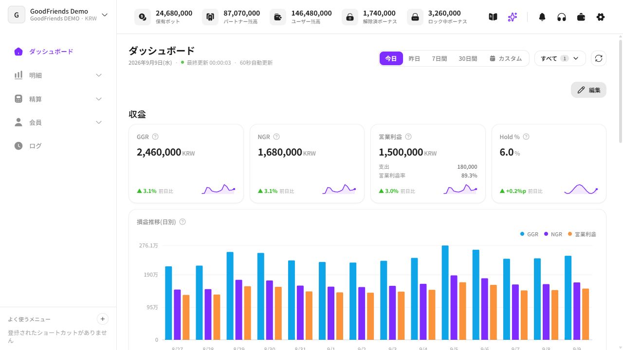
Task: Click the ダッシュボード home icon
Action: point(18,52)
